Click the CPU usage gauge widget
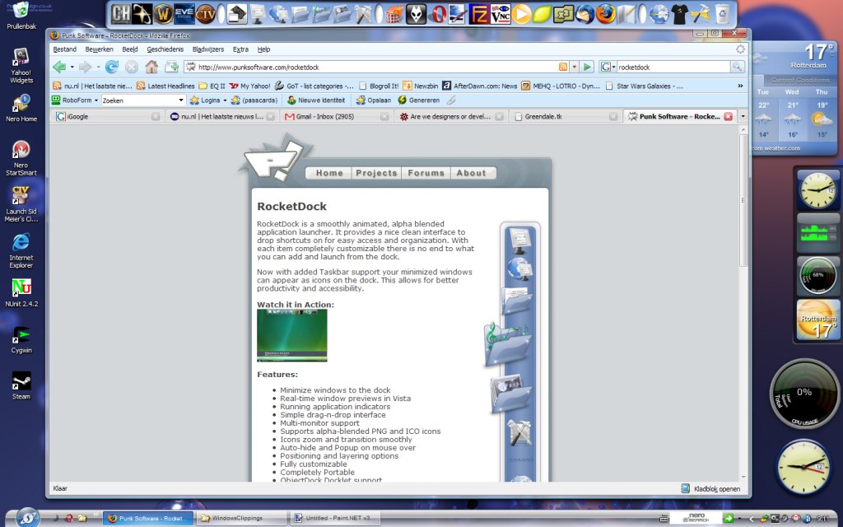Screen dimensions: 843x527 pyautogui.click(x=805, y=394)
